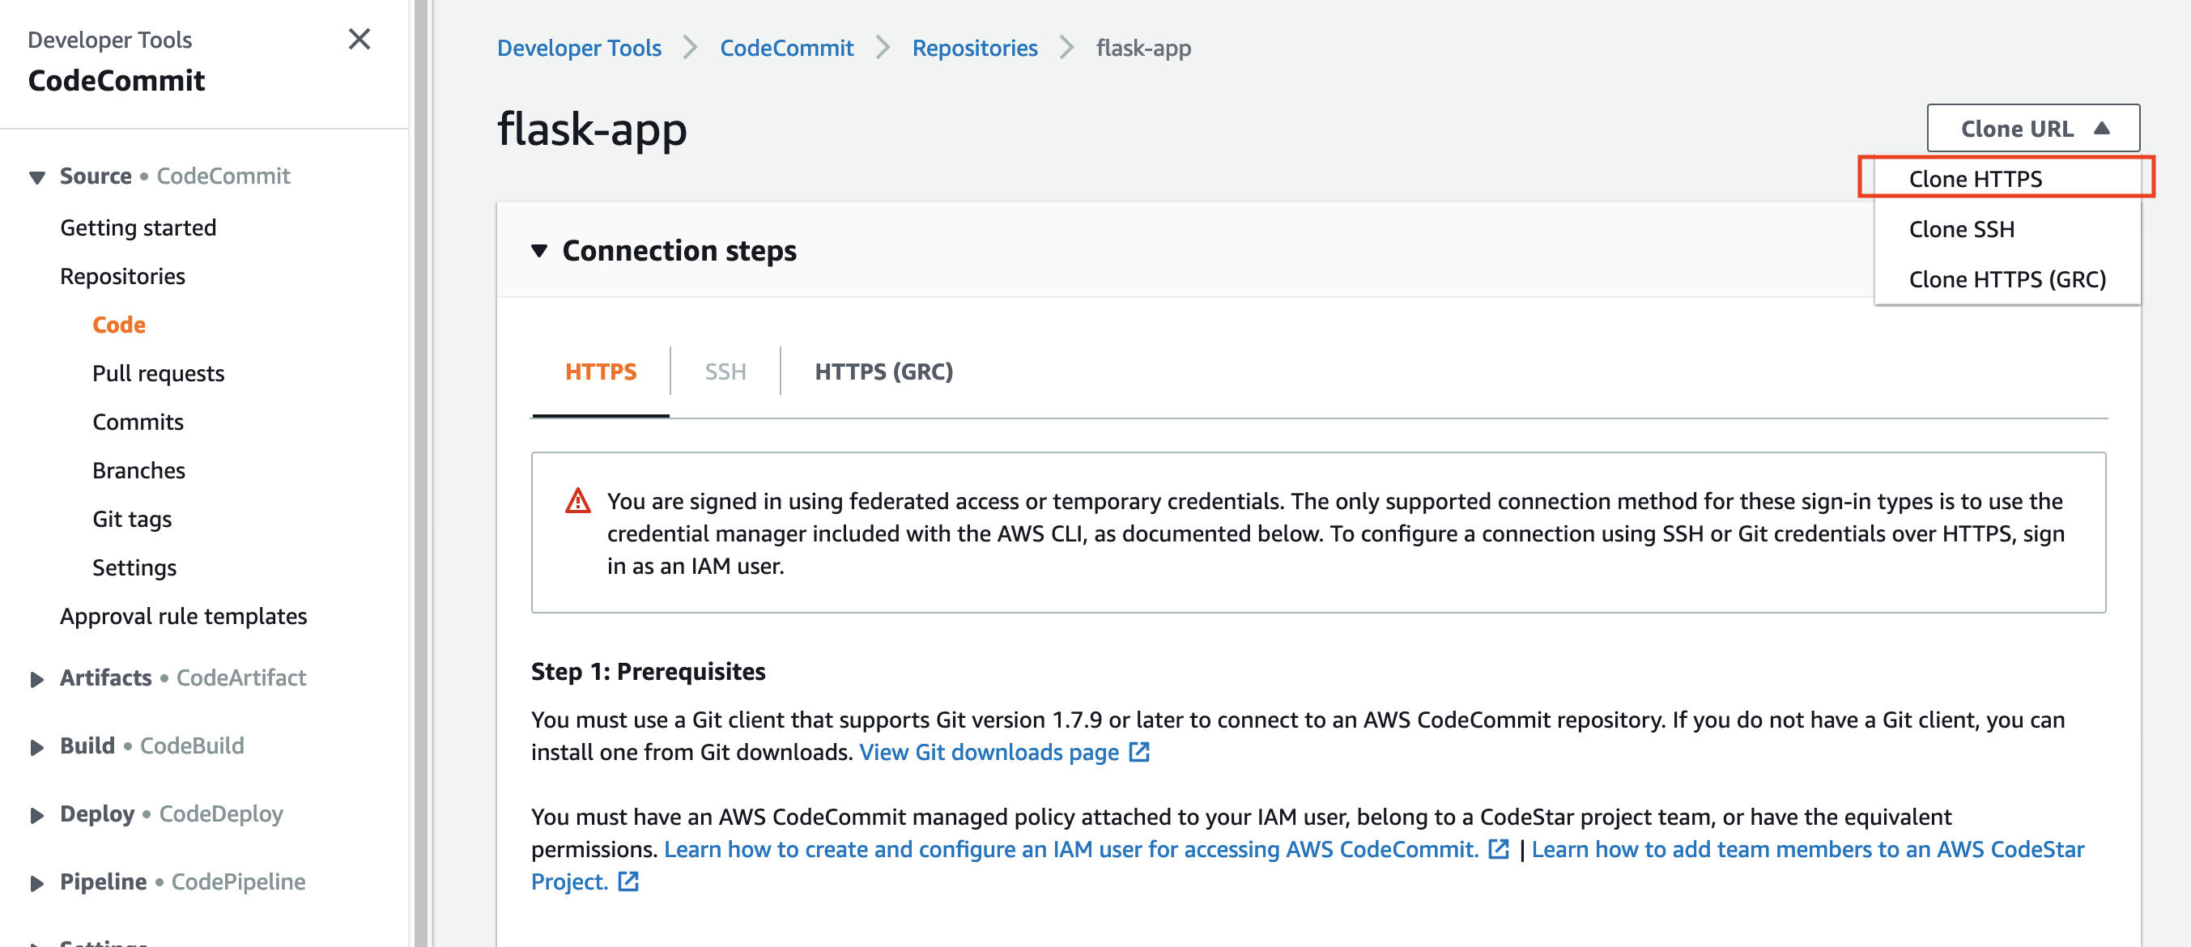This screenshot has height=947, width=2191.
Task: Click the warning triangle icon in the alert
Action: coord(577,501)
